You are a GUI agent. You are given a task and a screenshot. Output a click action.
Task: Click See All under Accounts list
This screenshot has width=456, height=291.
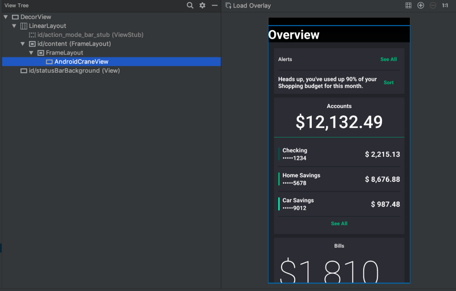coord(339,223)
